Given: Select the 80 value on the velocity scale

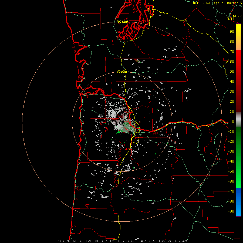Looking at the screenshot, I should pos(232,42).
